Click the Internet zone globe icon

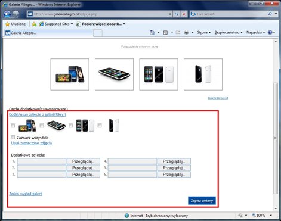pos(126,216)
